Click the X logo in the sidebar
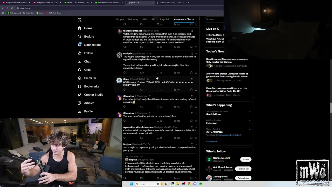 (x=80, y=20)
